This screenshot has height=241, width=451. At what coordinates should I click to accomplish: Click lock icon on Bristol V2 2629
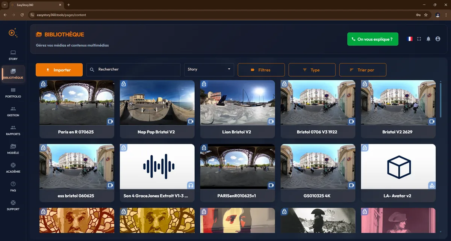click(x=365, y=84)
